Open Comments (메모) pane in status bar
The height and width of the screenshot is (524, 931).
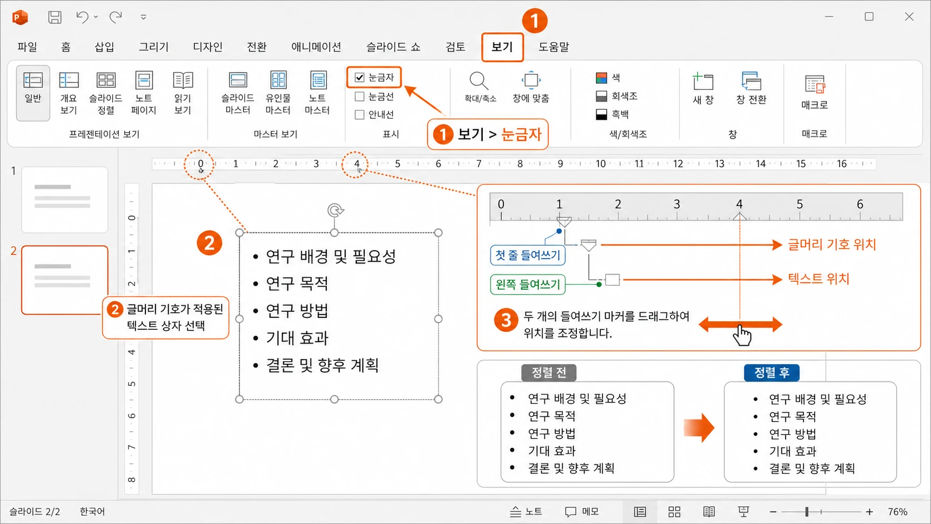(582, 511)
